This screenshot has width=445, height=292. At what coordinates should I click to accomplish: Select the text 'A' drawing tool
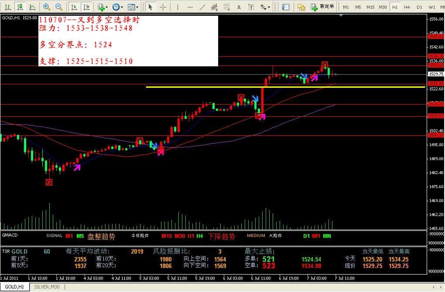[x=239, y=7]
